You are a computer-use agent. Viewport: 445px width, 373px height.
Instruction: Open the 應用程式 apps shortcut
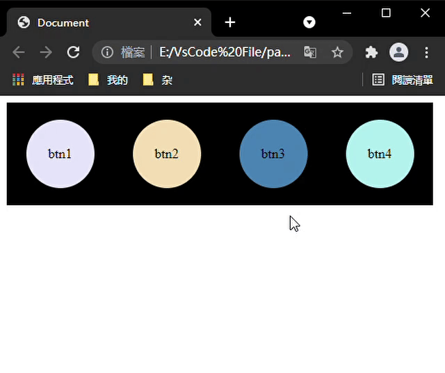43,80
